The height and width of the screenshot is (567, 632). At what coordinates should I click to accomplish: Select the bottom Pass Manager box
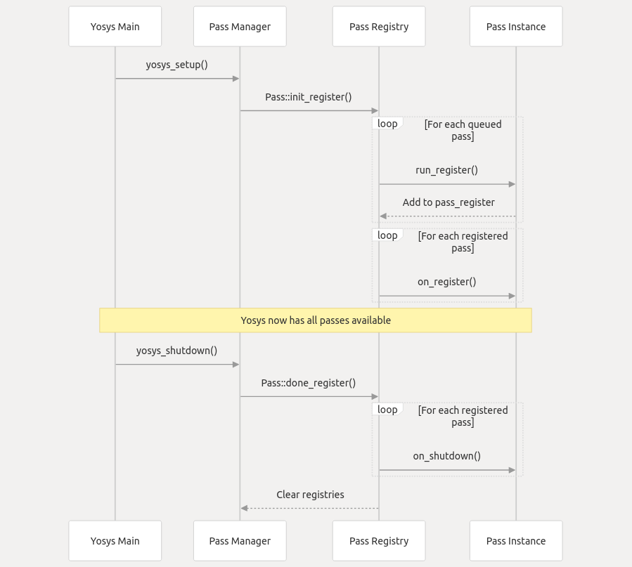(240, 541)
